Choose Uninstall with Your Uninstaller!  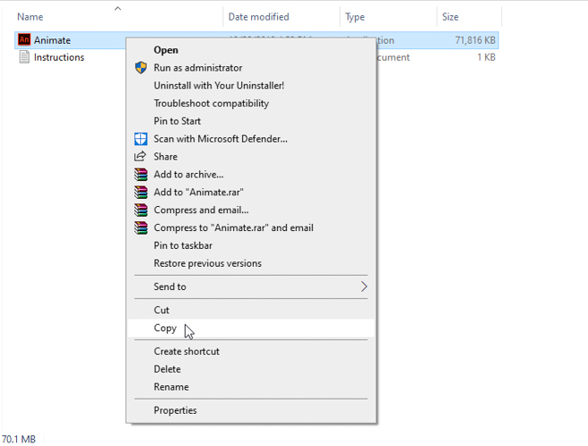click(x=251, y=86)
